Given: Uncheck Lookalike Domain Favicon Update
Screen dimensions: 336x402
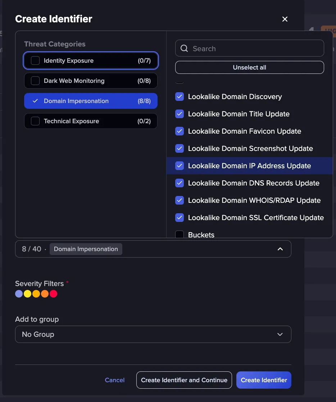Looking at the screenshot, I should [180, 131].
